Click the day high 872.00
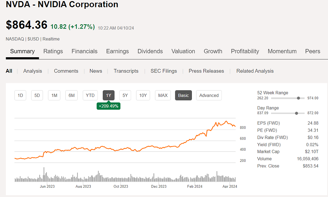Viewport: 328px width, 197px height. pyautogui.click(x=313, y=113)
